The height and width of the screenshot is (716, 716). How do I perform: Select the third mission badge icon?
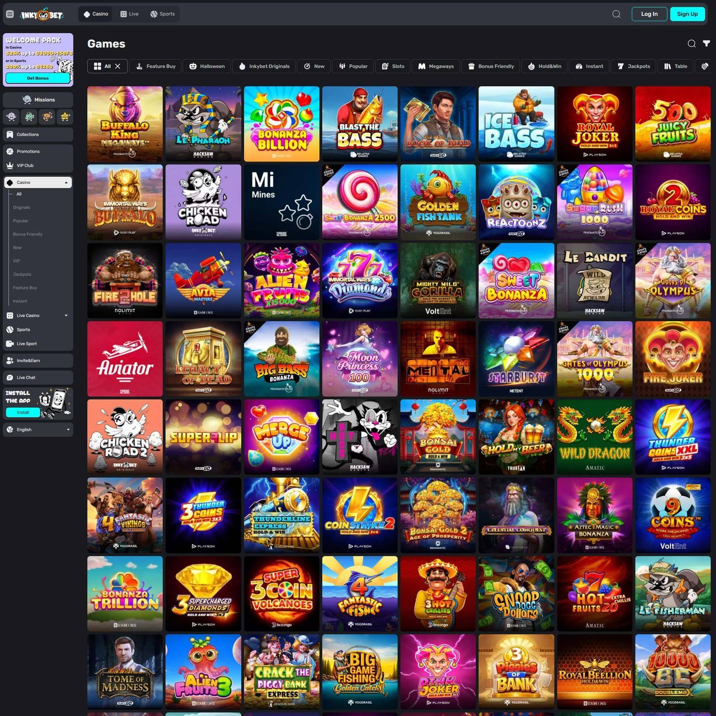(47, 117)
